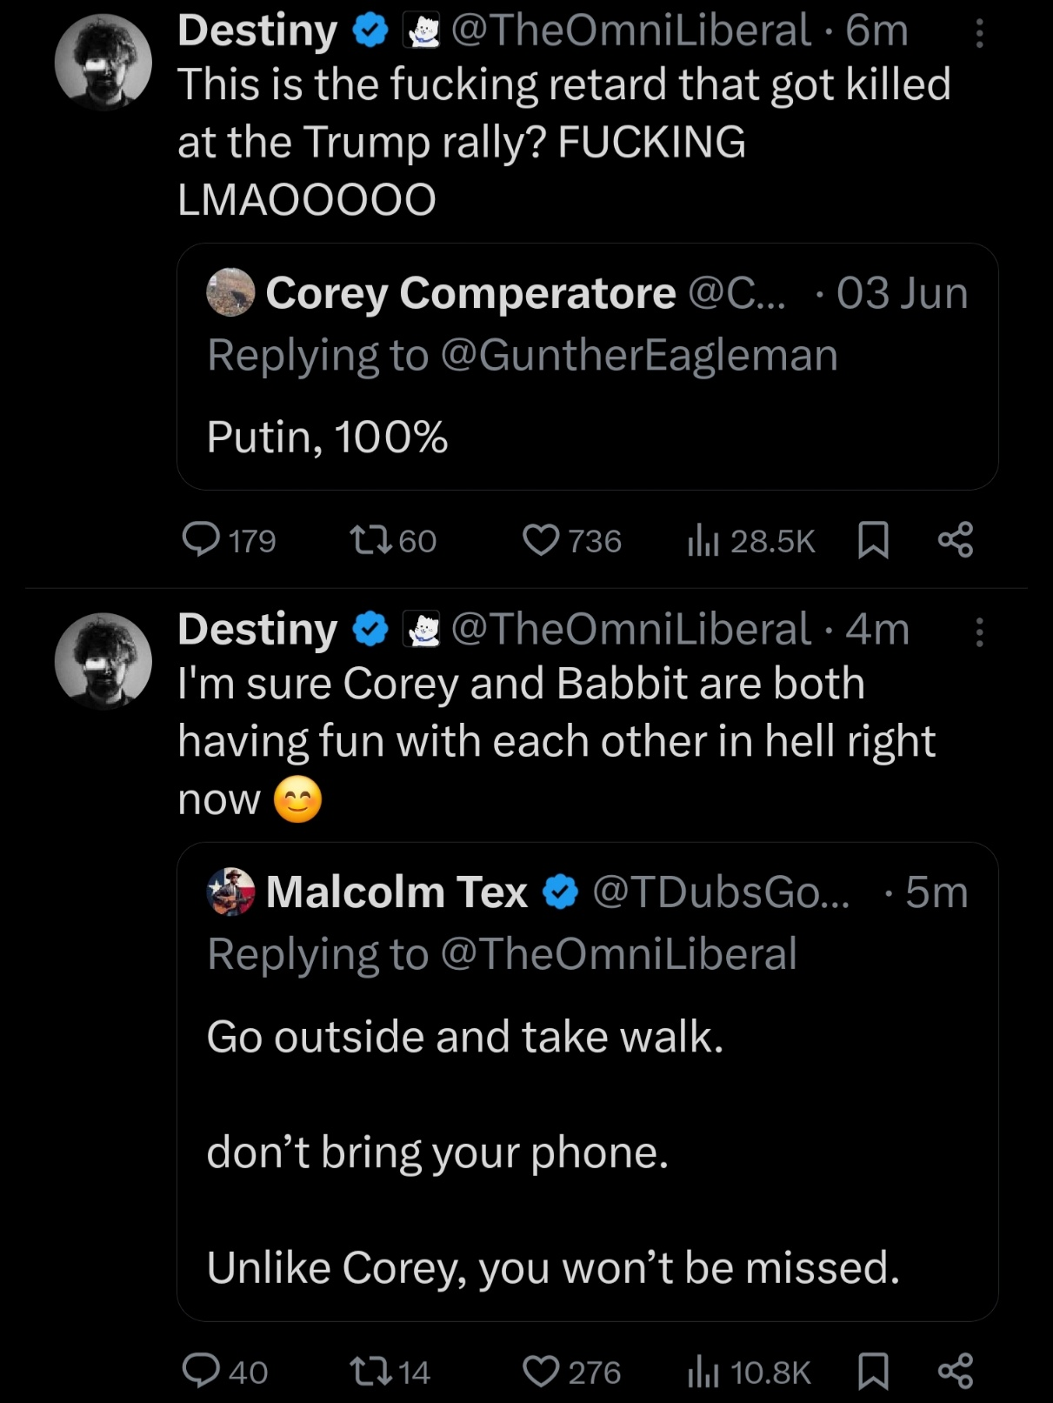The image size is (1053, 1403).
Task: Open the @GuntherEagleman mention link
Action: (639, 356)
